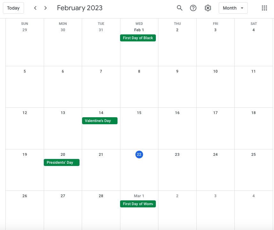274x230 pixels.
Task: Open the Support help icon
Action: (x=193, y=8)
